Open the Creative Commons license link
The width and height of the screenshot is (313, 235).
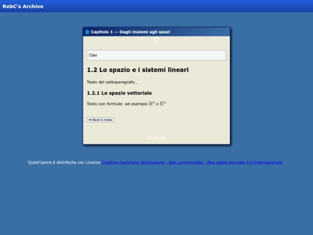(193, 162)
